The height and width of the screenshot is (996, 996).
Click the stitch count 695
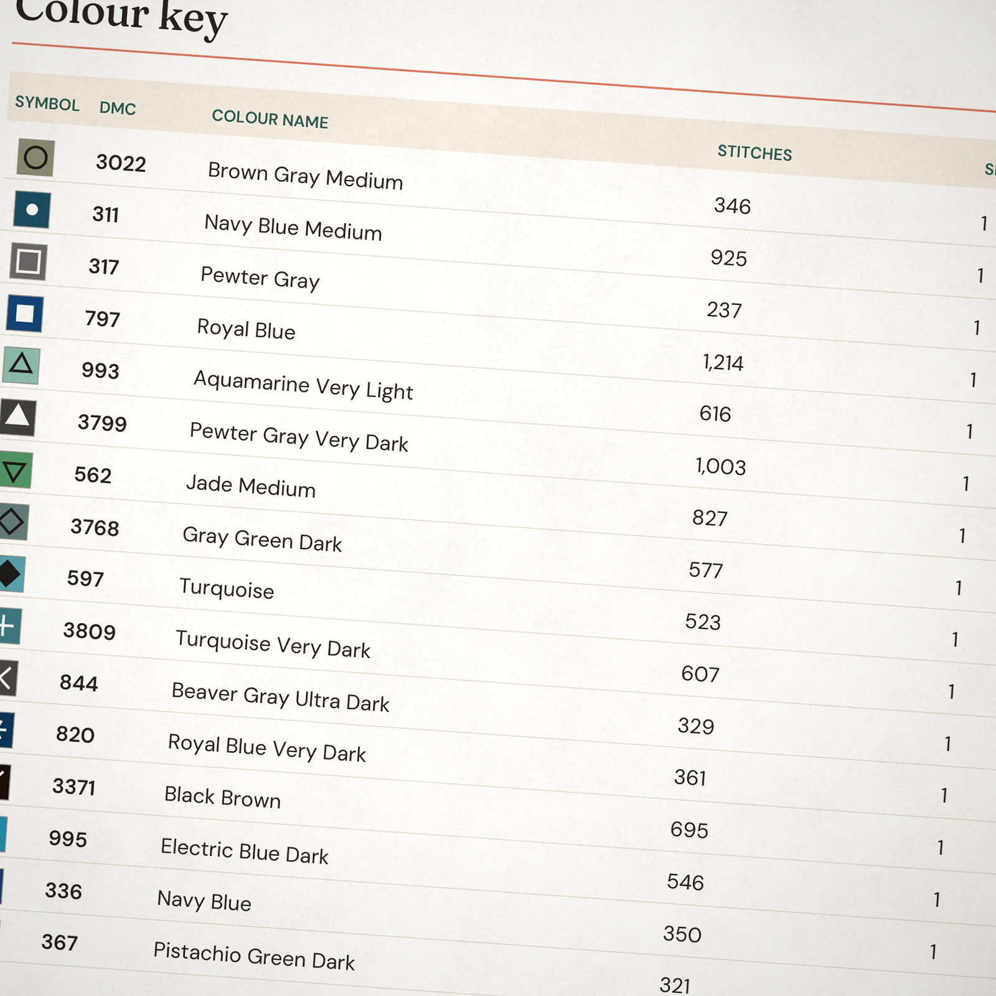pyautogui.click(x=689, y=830)
